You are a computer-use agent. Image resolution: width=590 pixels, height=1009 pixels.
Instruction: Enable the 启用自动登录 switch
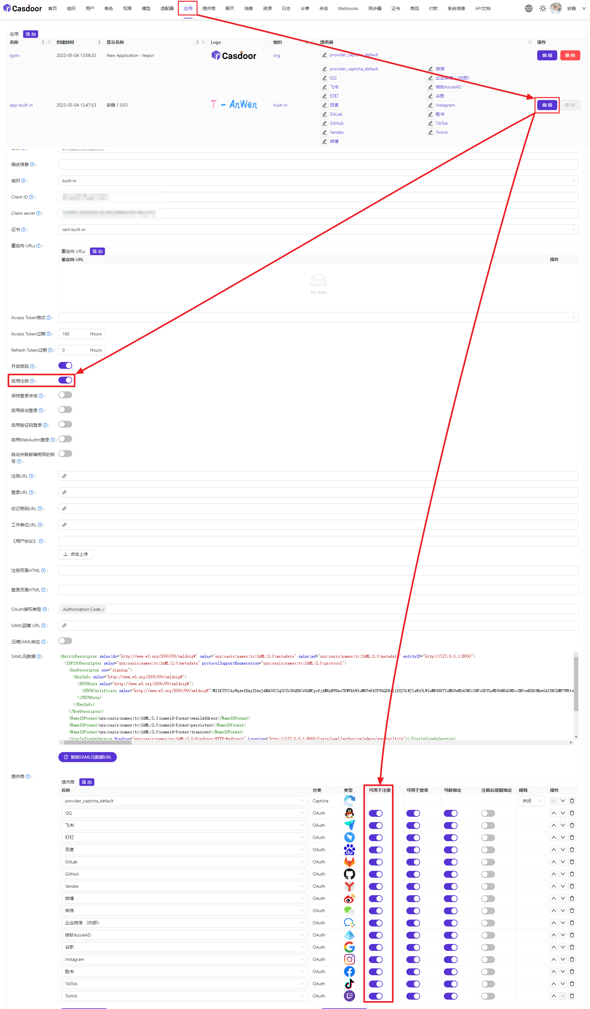65,409
